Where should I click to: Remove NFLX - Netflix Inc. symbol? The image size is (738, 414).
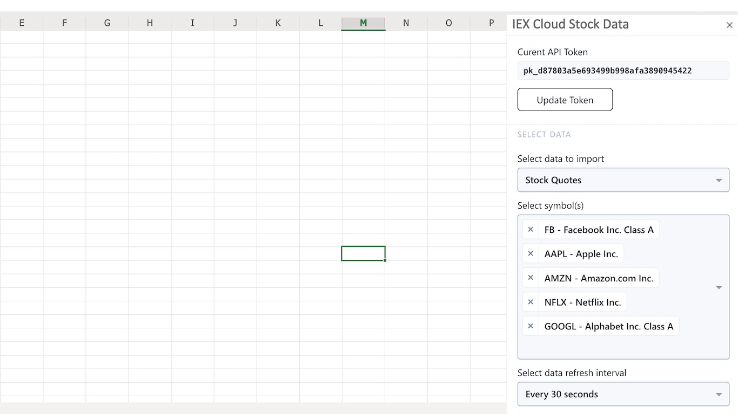(x=531, y=302)
